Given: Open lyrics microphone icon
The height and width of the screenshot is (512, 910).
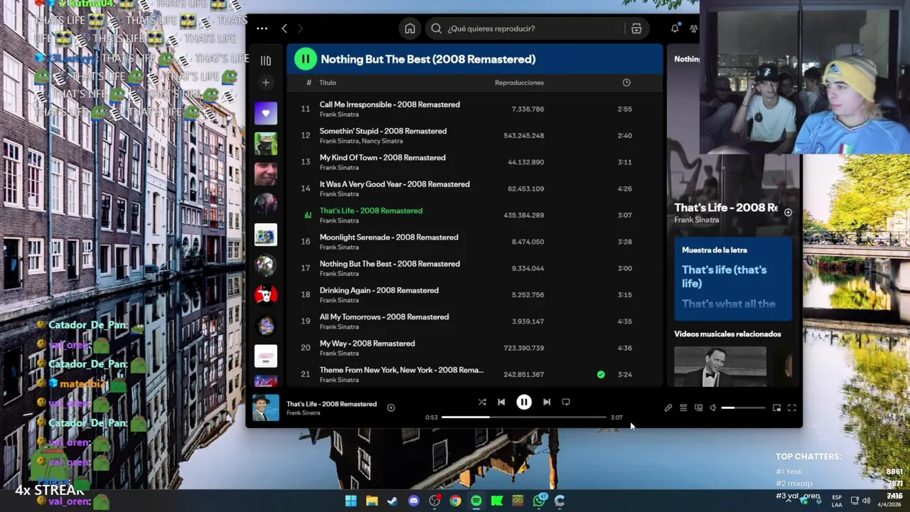Looking at the screenshot, I should pos(668,408).
